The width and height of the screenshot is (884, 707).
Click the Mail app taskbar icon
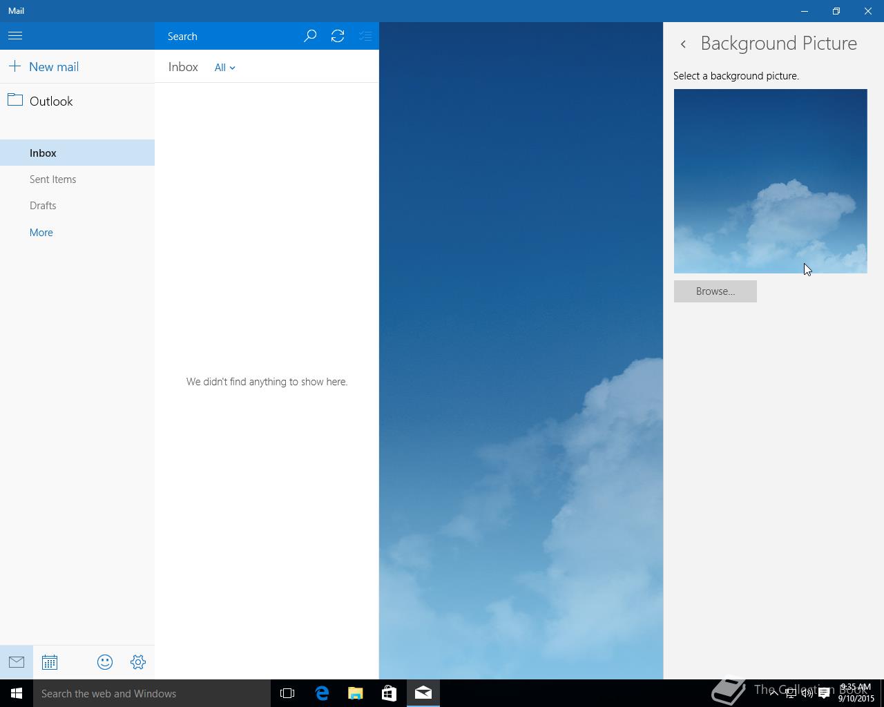click(x=423, y=693)
